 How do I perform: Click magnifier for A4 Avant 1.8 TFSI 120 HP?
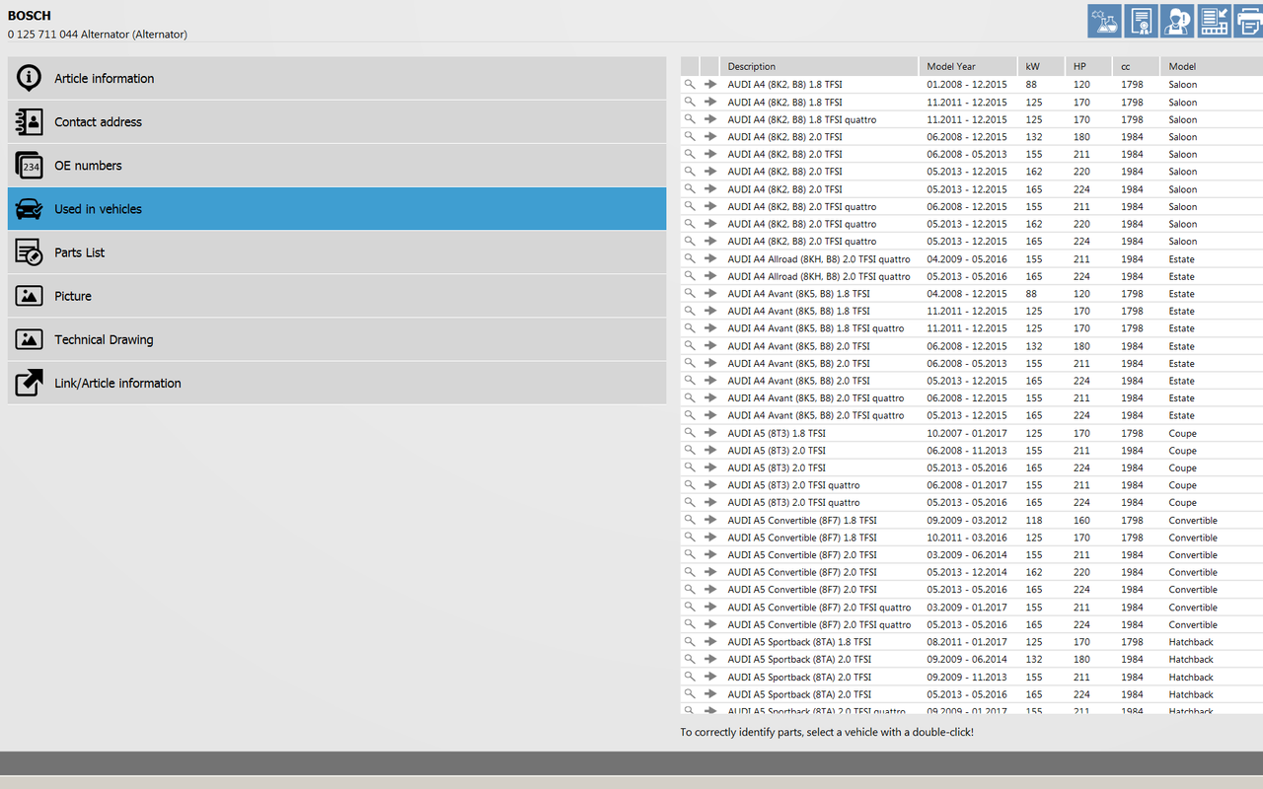pyautogui.click(x=690, y=293)
